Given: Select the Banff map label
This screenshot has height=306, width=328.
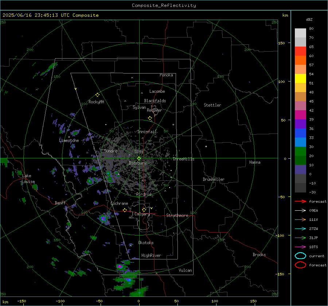Looking at the screenshot, I should click(60, 203).
